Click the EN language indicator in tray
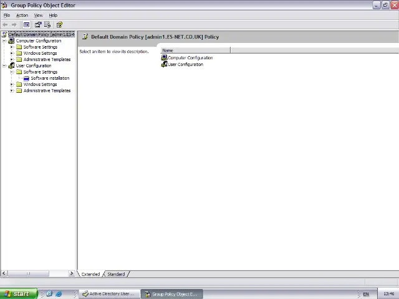Screen dimensions: 399x299 tap(366, 294)
